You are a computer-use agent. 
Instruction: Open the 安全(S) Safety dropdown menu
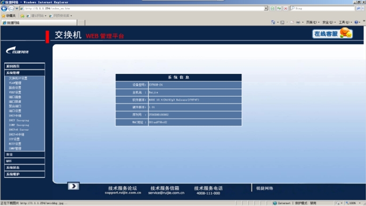pyautogui.click(x=329, y=22)
